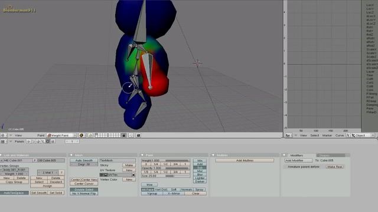Viewport: 378px width, 212px height.
Task: Choose Darker blend mode
Action: pos(200,181)
